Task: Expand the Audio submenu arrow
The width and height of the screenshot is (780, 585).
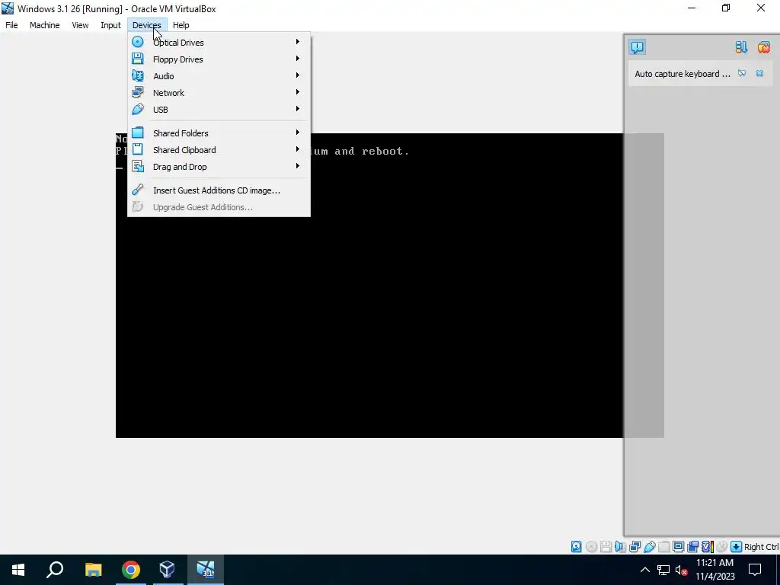Action: point(298,75)
